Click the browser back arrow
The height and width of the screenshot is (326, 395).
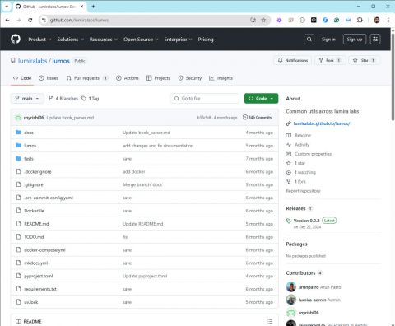click(7, 20)
